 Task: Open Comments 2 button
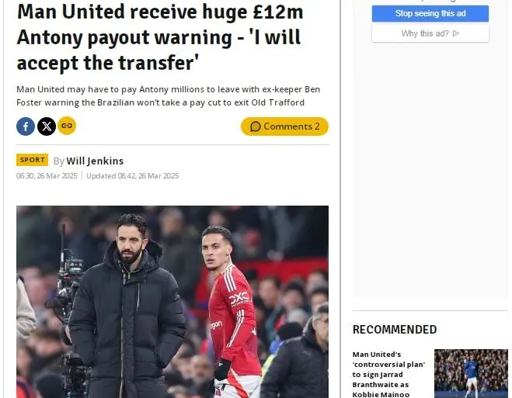tap(284, 126)
